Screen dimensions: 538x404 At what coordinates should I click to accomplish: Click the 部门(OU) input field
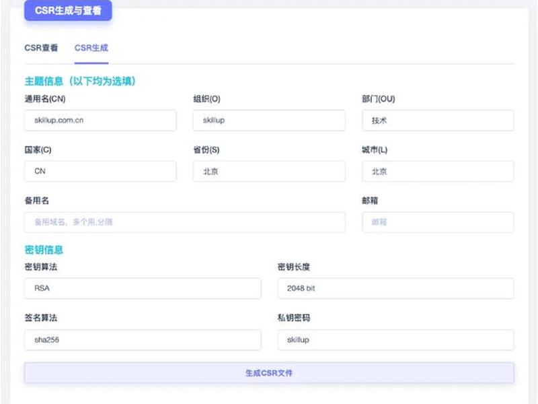pyautogui.click(x=438, y=121)
